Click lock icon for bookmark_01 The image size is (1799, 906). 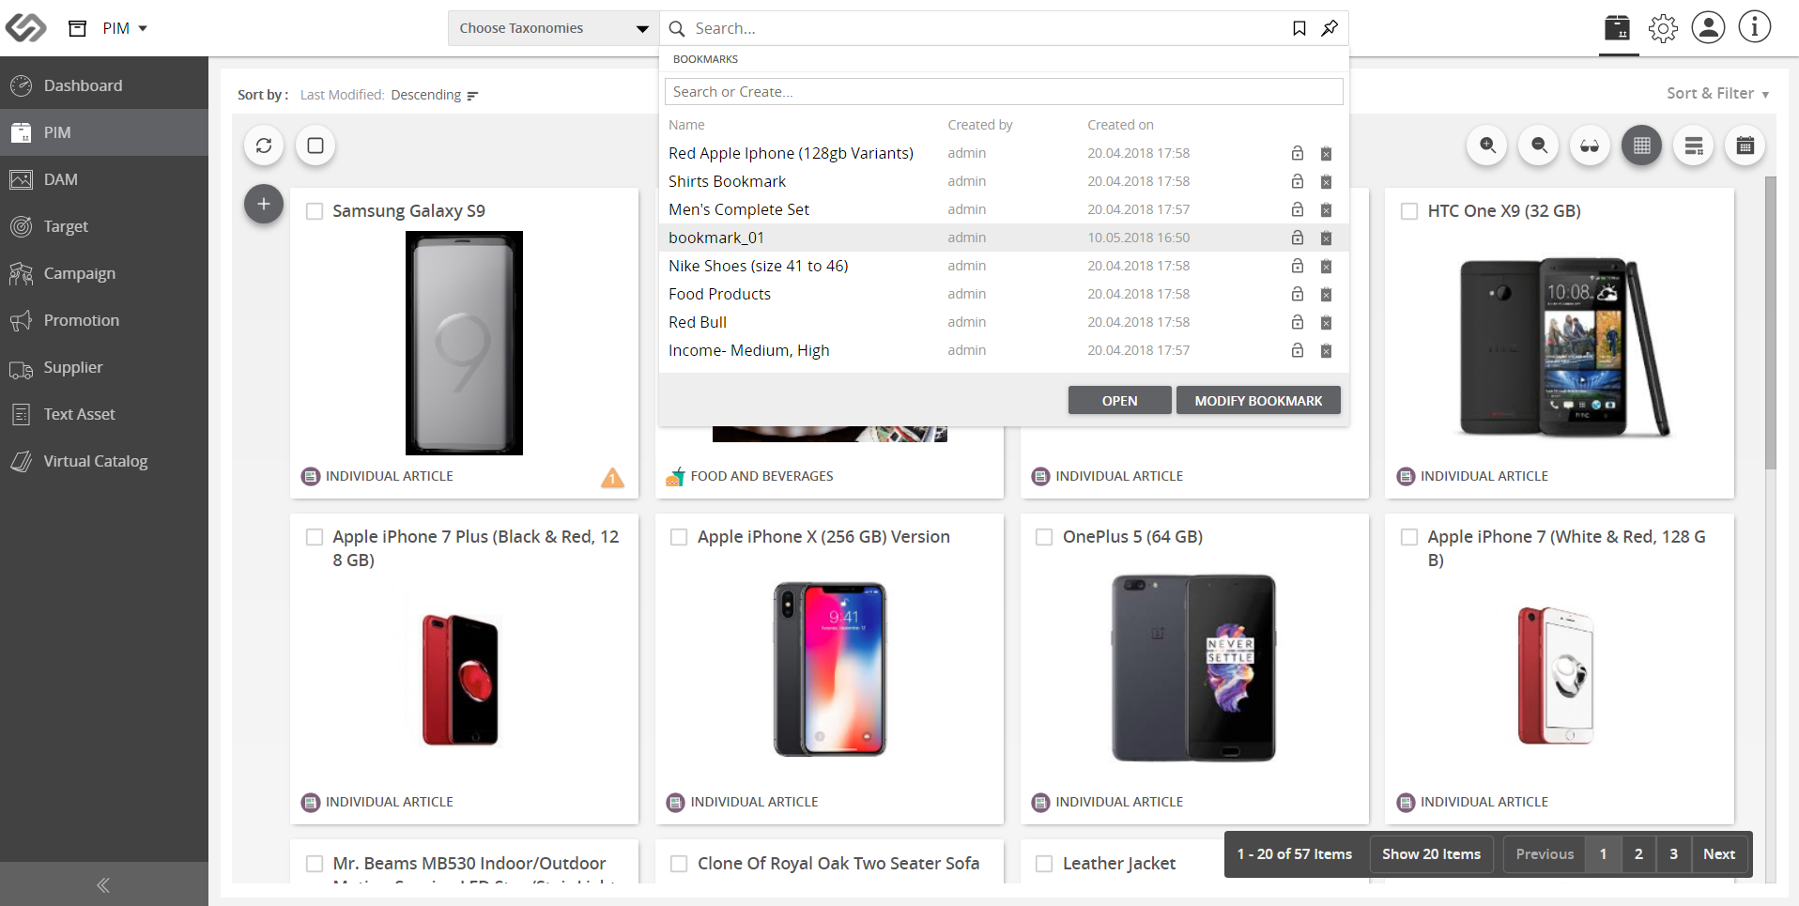(x=1298, y=238)
